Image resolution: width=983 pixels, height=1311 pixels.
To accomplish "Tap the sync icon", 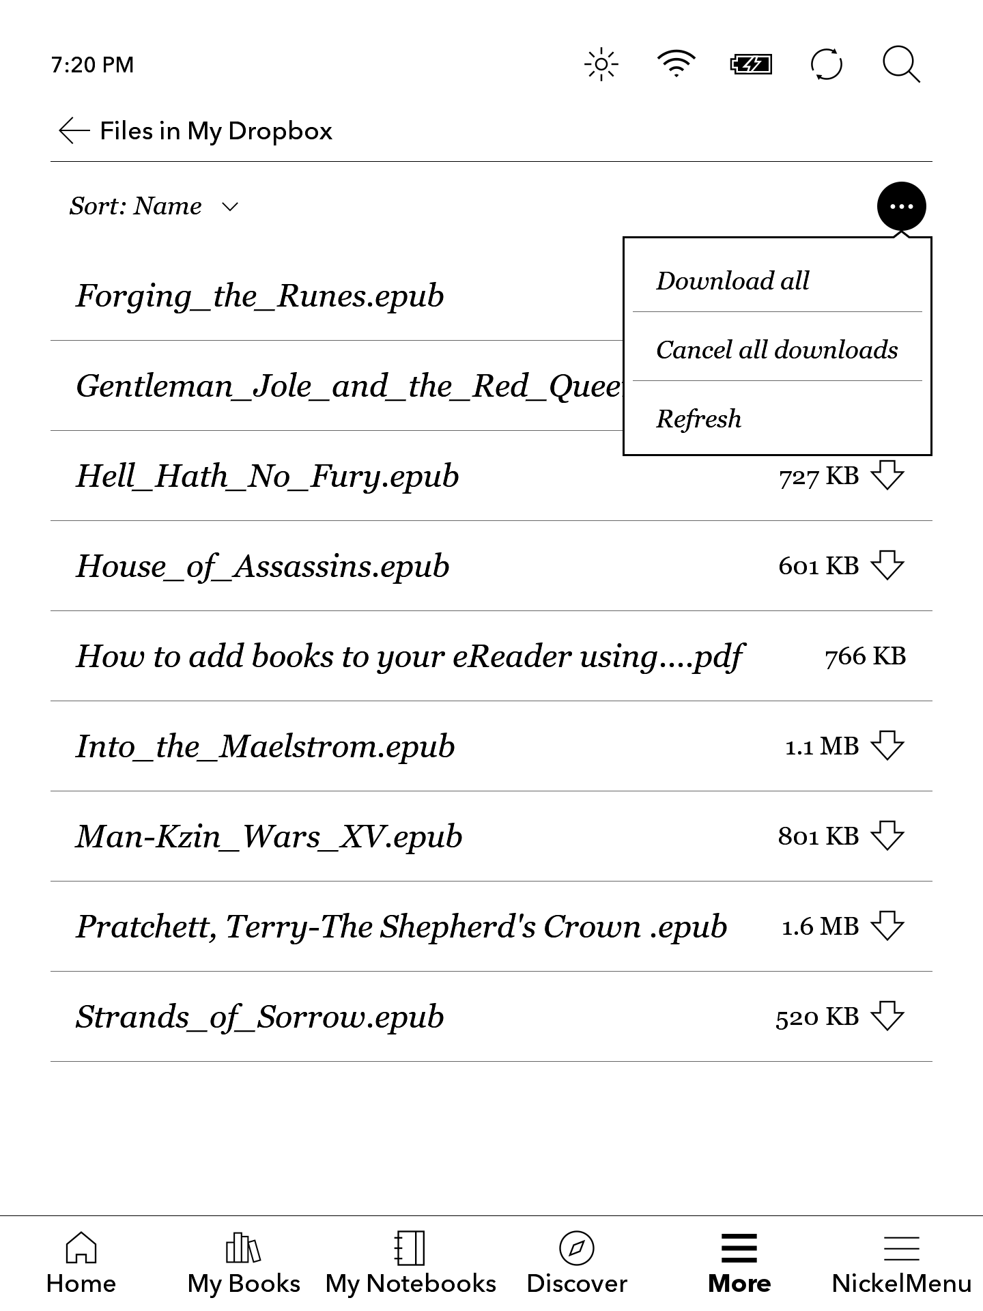I will (x=826, y=65).
